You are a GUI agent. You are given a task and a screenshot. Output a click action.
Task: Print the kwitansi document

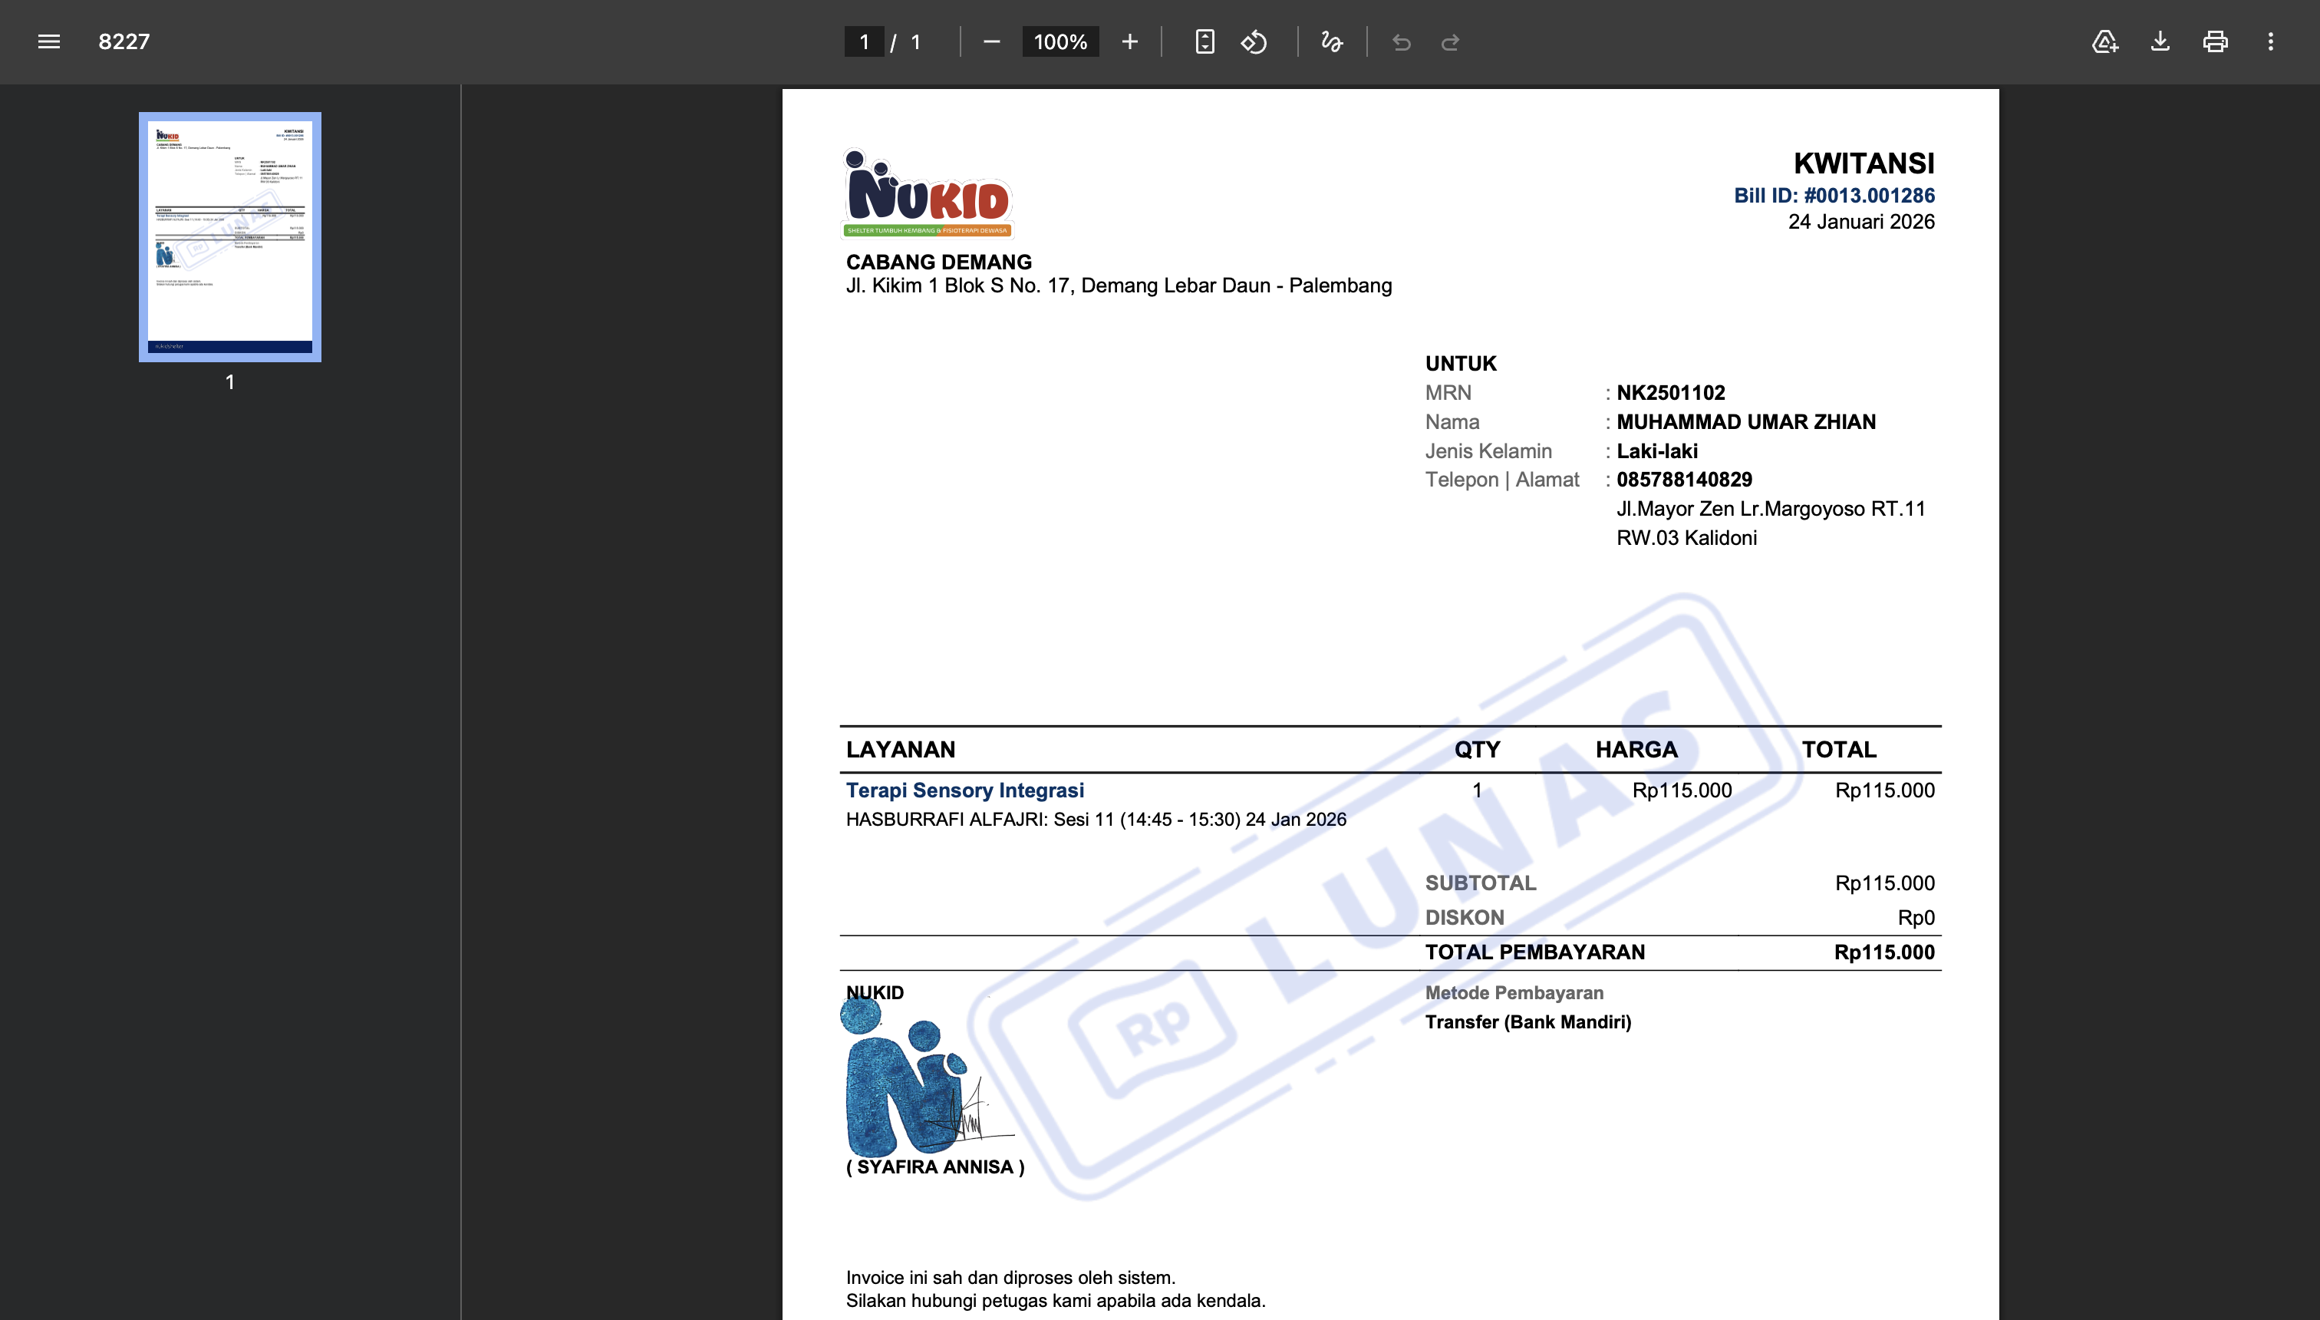tap(2216, 41)
